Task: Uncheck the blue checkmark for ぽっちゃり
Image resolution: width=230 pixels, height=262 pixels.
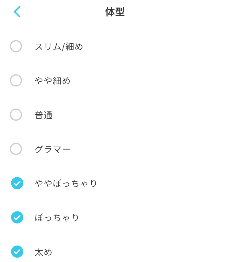Action: (17, 217)
